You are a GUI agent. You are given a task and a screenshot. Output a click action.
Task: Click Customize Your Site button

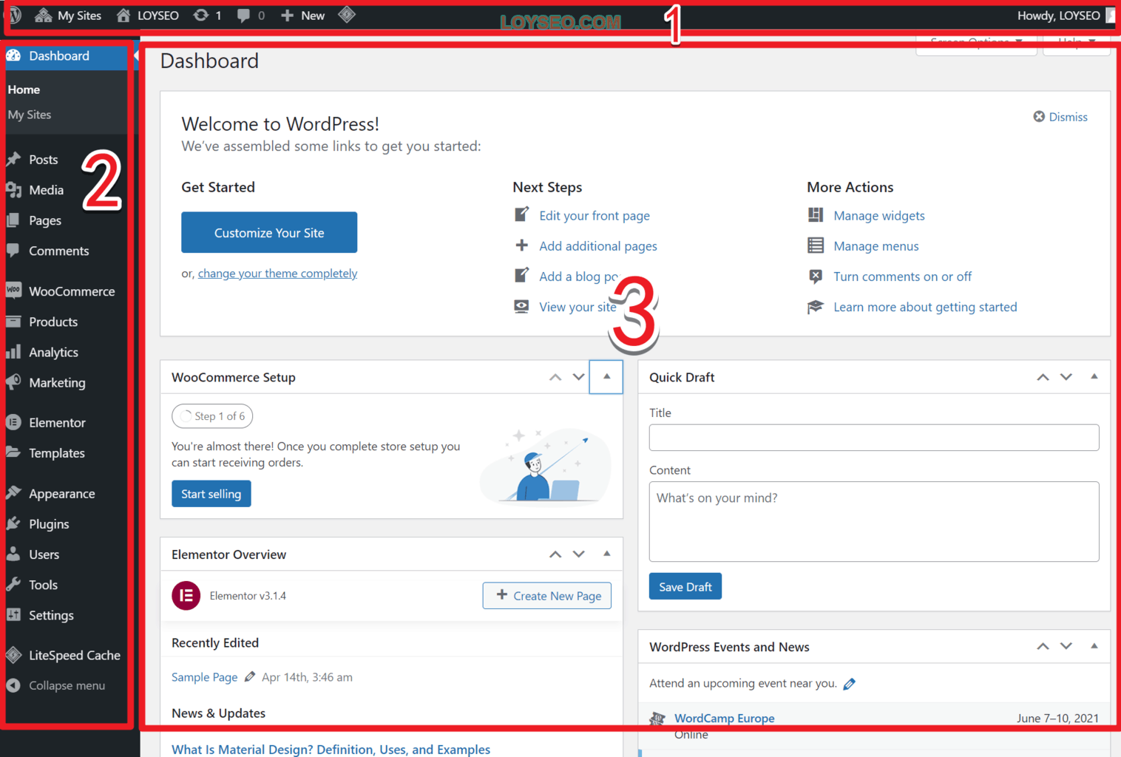tap(269, 232)
